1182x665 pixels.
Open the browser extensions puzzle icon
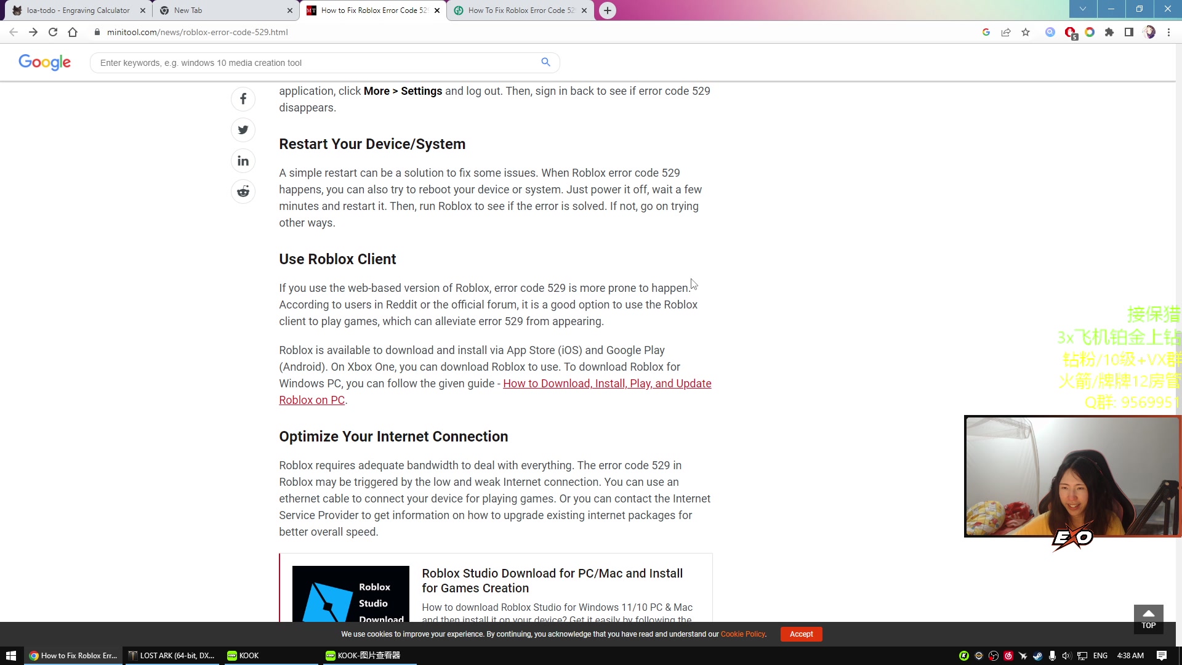[1109, 32]
